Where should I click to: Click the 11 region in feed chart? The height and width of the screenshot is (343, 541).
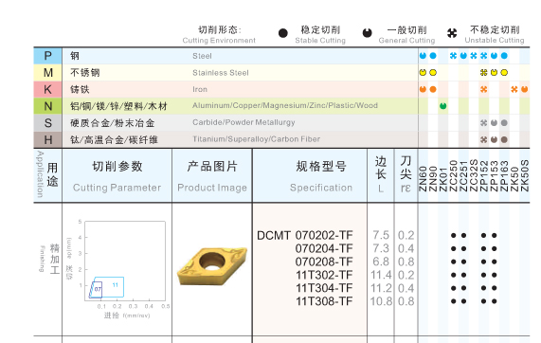point(115,285)
